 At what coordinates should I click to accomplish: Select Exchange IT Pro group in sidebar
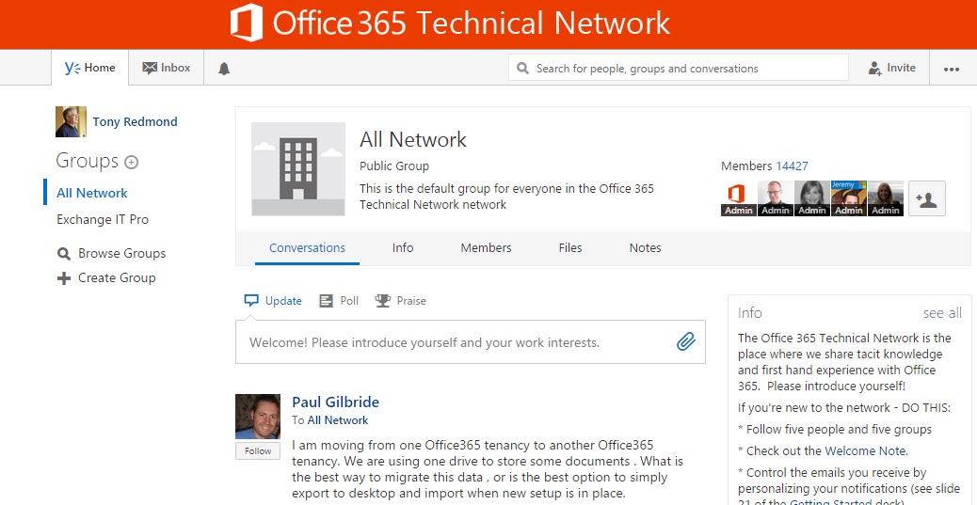pos(103,219)
